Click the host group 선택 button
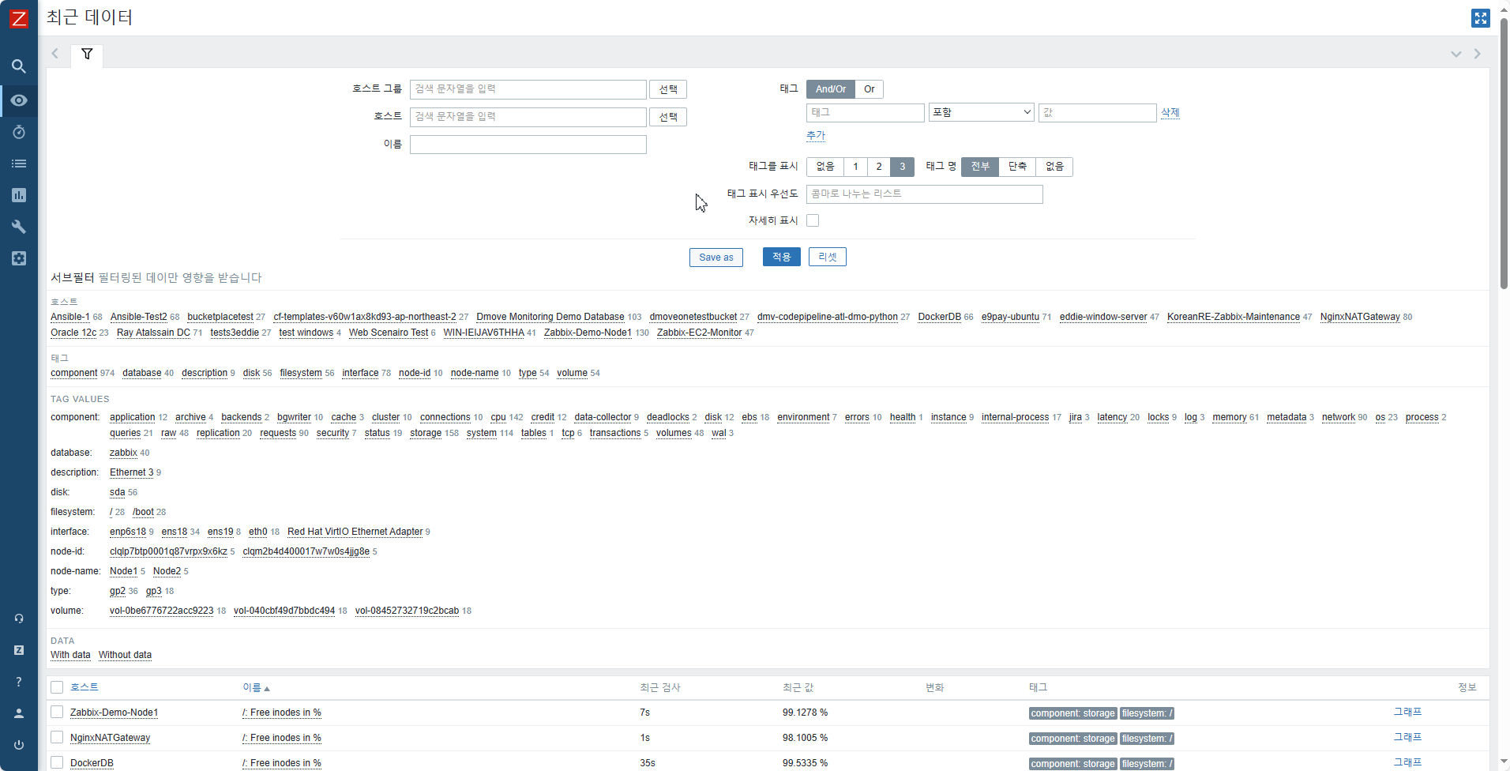 click(668, 89)
